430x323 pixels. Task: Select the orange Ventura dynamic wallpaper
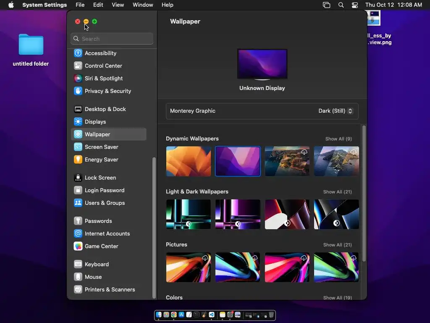[189, 161]
